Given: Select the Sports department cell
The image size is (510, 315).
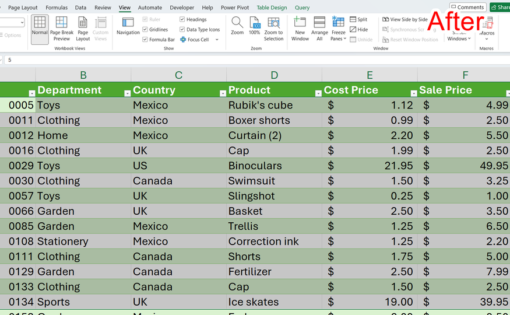Looking at the screenshot, I should 83,302.
